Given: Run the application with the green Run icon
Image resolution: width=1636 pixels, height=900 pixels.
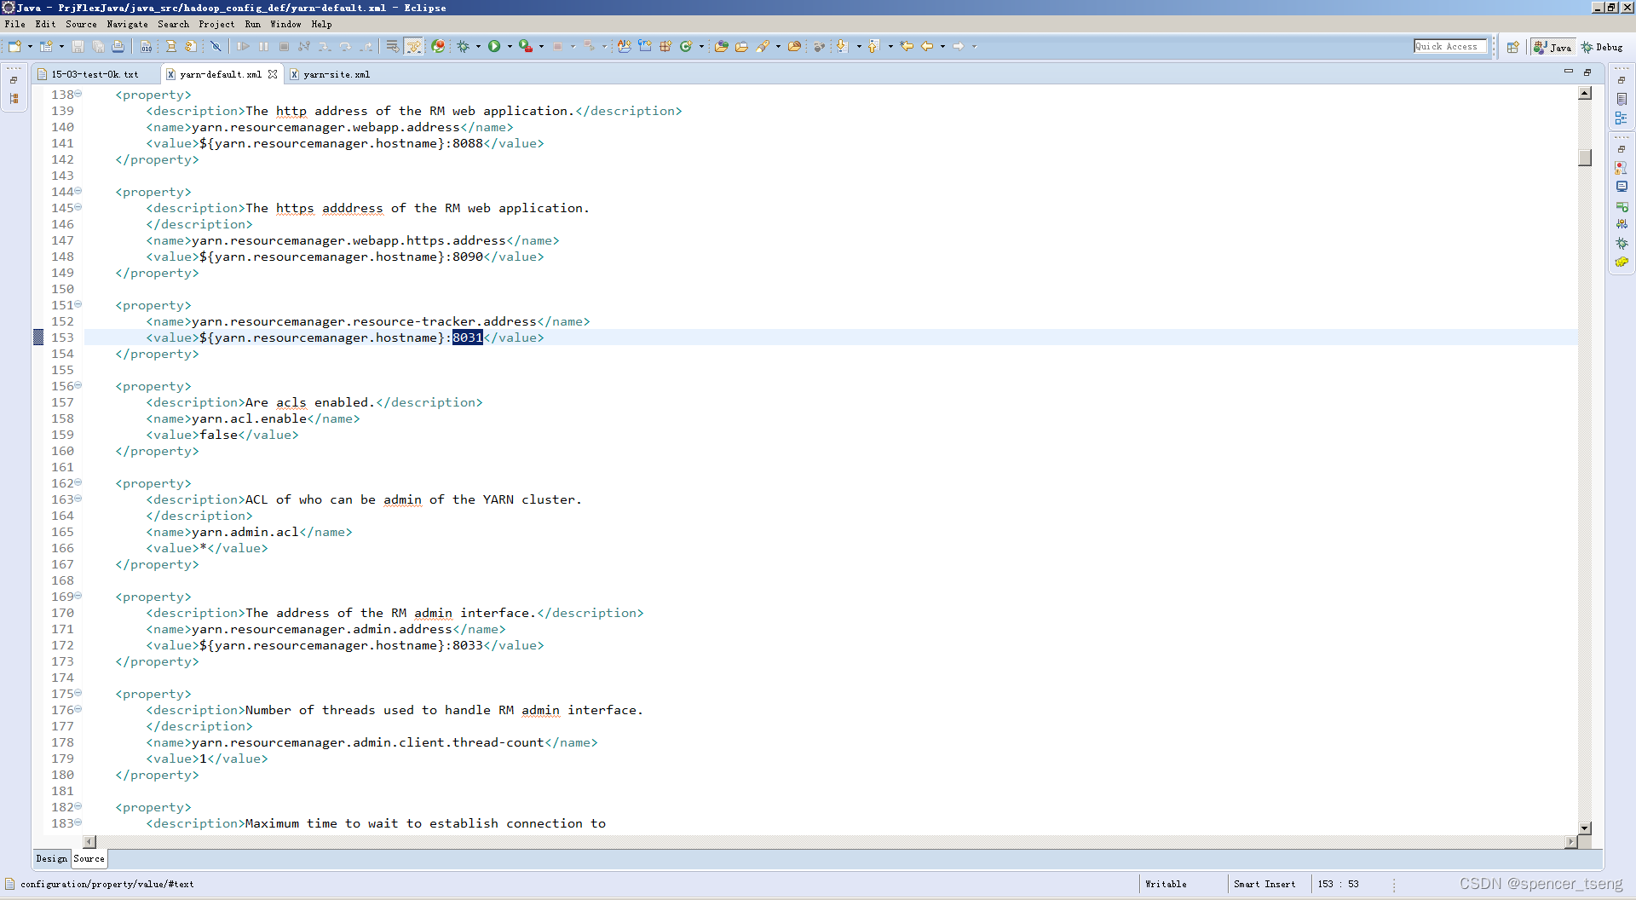Looking at the screenshot, I should point(498,46).
